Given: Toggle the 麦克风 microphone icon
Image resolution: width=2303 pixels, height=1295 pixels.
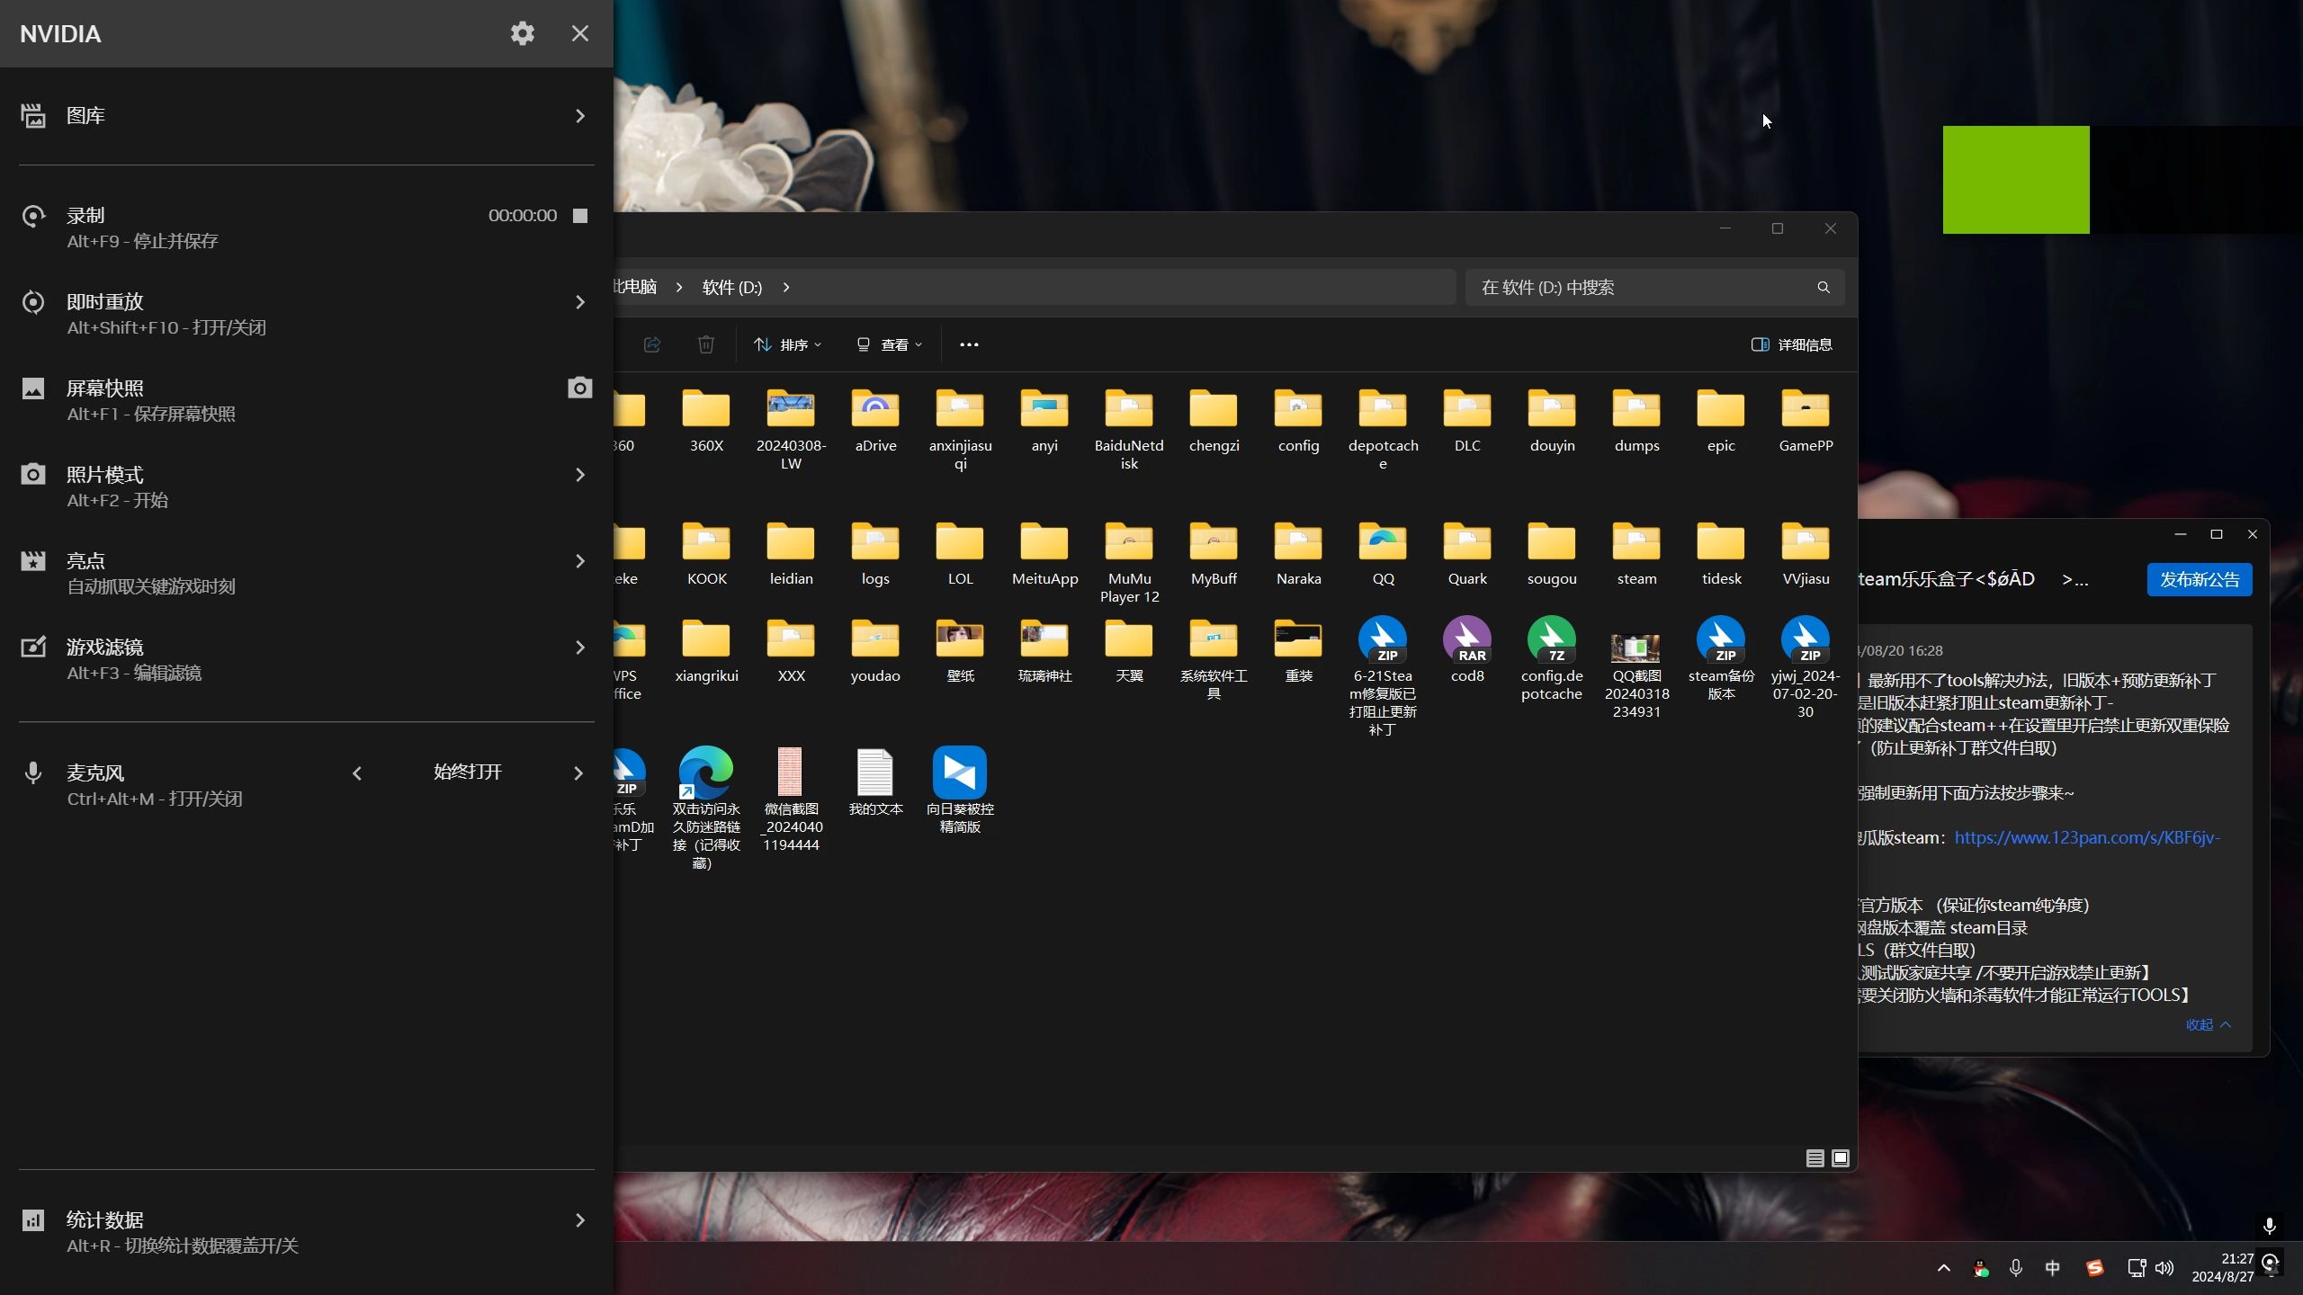Looking at the screenshot, I should pyautogui.click(x=33, y=773).
